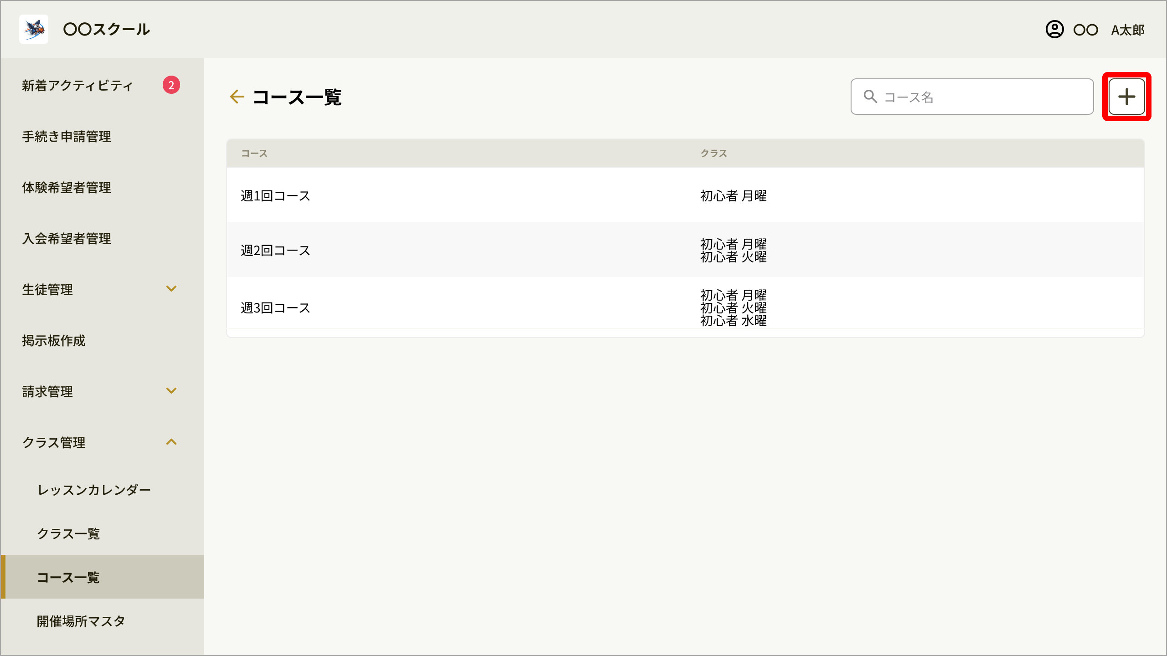Click the search magnifier icon
The image size is (1167, 656).
(870, 97)
